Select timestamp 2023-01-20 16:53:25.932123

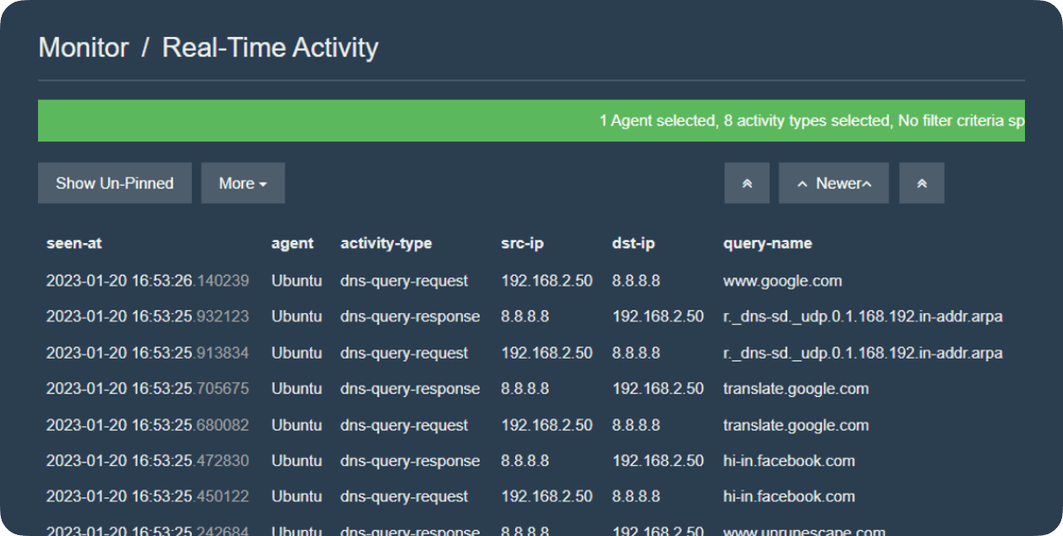(x=148, y=316)
